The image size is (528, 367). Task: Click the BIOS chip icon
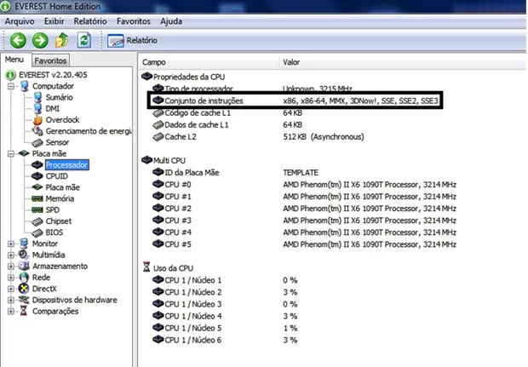click(37, 233)
